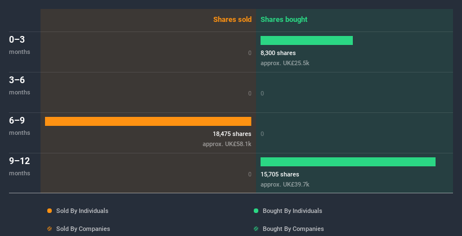462x236 pixels.
Task: Click the Bought By Individuals legend label
Action: click(292, 211)
